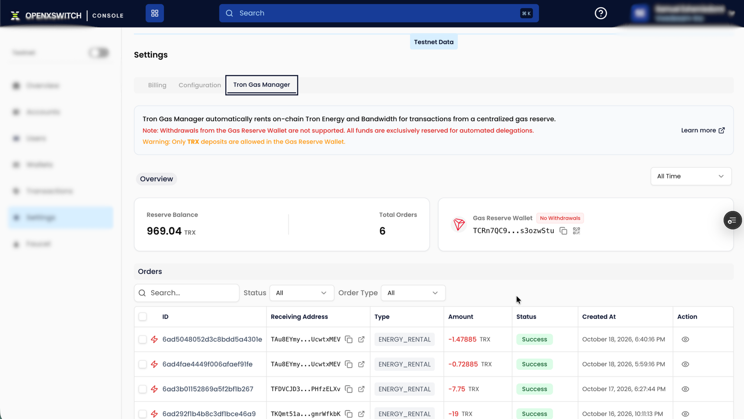Open the help question mark icon

600,13
